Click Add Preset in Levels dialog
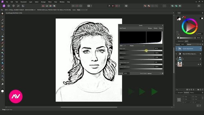Image resolution: width=204 pixels, height=115 pixels. pos(123,28)
